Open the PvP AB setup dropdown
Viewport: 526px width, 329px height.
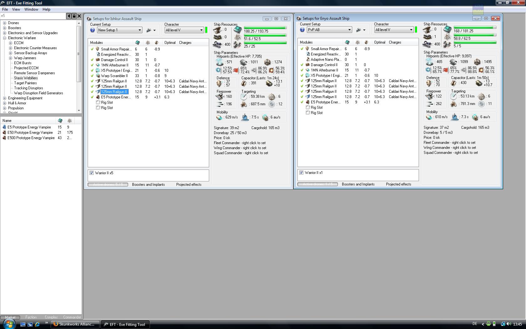point(329,30)
